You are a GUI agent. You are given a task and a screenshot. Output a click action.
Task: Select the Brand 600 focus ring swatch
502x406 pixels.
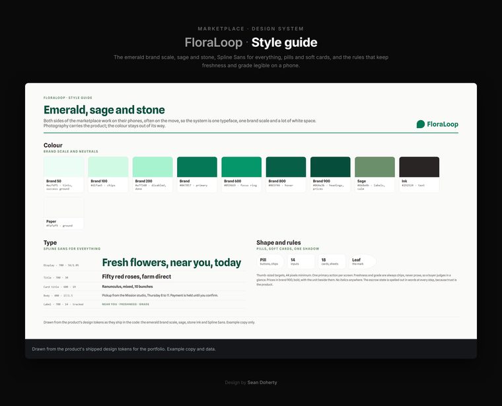point(241,174)
